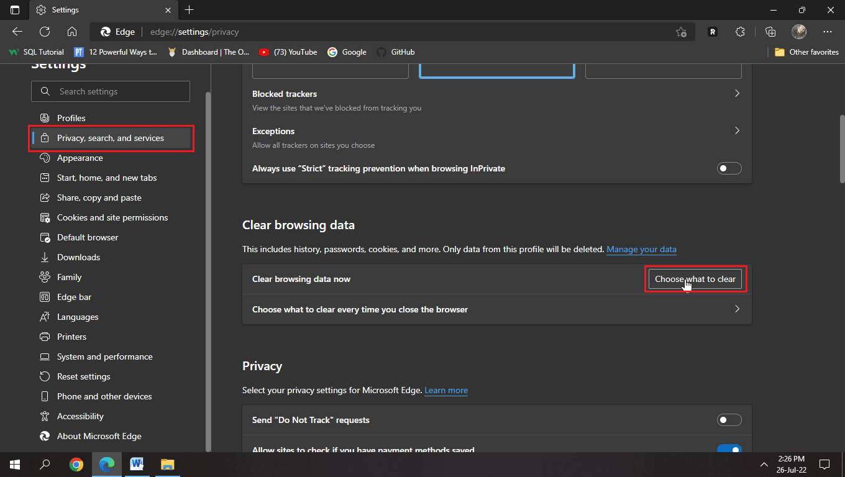Image resolution: width=845 pixels, height=477 pixels.
Task: Click the browser back arrow
Action: coord(17,32)
